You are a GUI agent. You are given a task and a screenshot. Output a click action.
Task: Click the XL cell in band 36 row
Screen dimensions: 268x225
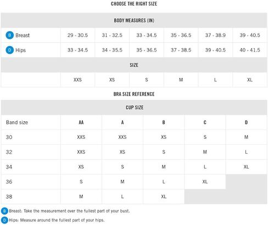click(x=205, y=182)
